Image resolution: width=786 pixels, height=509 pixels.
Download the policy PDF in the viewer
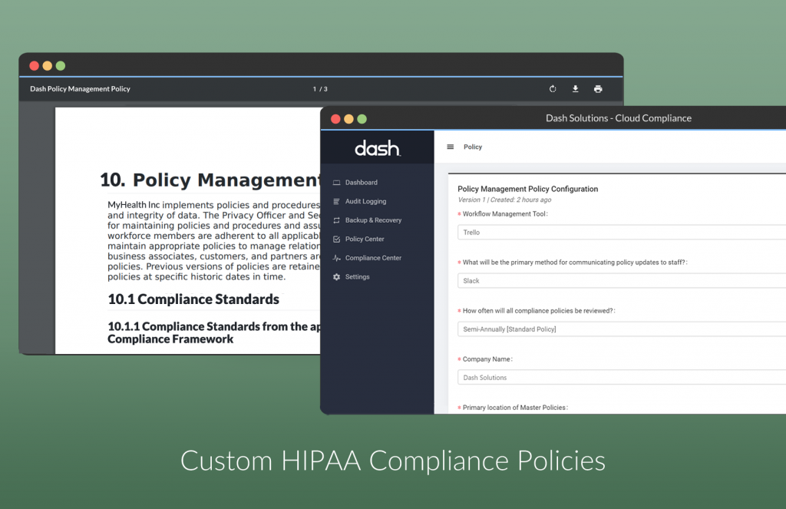click(x=576, y=89)
